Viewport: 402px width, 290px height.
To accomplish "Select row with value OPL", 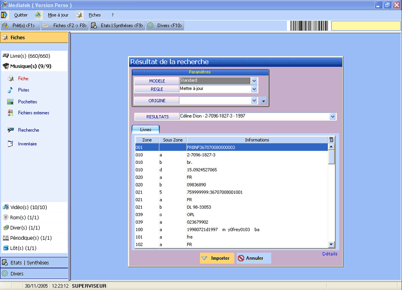I will tap(231, 215).
